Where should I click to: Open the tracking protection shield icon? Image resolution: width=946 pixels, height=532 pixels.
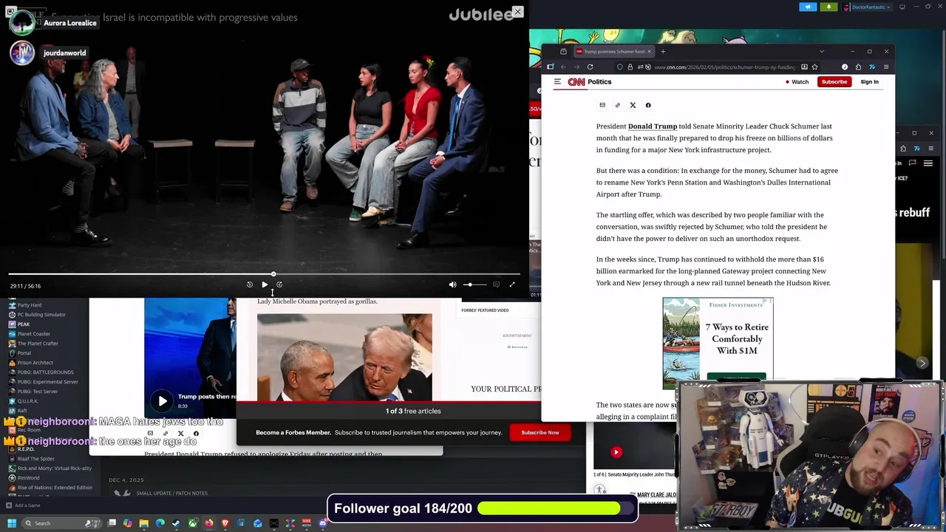pyautogui.click(x=620, y=67)
